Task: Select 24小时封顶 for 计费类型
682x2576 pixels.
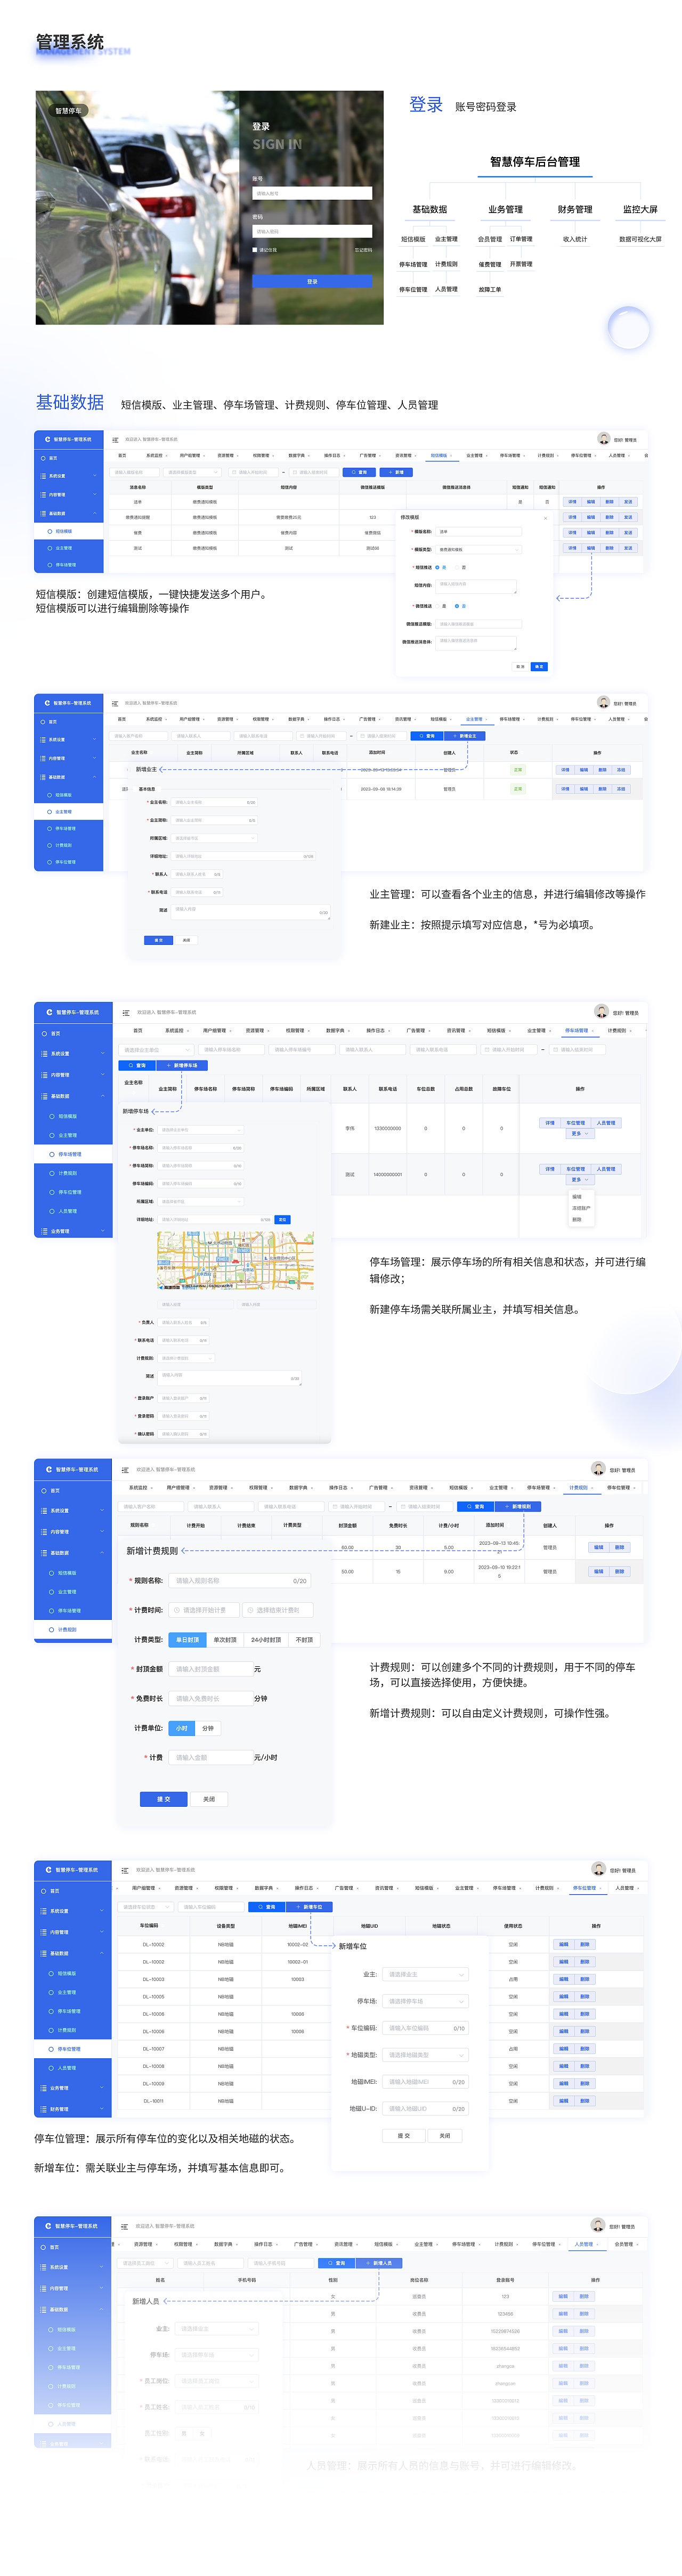Action: point(266,1640)
